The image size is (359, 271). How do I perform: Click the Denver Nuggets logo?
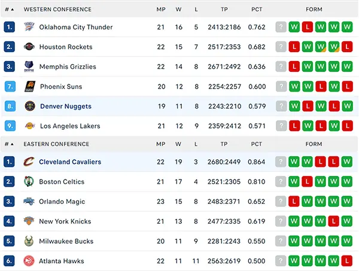tap(29, 106)
